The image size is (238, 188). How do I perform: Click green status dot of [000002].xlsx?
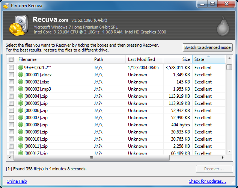(21, 82)
